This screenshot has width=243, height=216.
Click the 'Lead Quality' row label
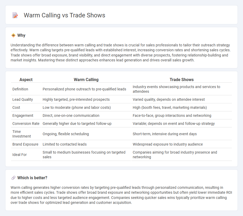(x=23, y=99)
